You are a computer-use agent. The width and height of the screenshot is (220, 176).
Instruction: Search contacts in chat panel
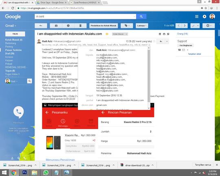pyautogui.click(x=29, y=81)
